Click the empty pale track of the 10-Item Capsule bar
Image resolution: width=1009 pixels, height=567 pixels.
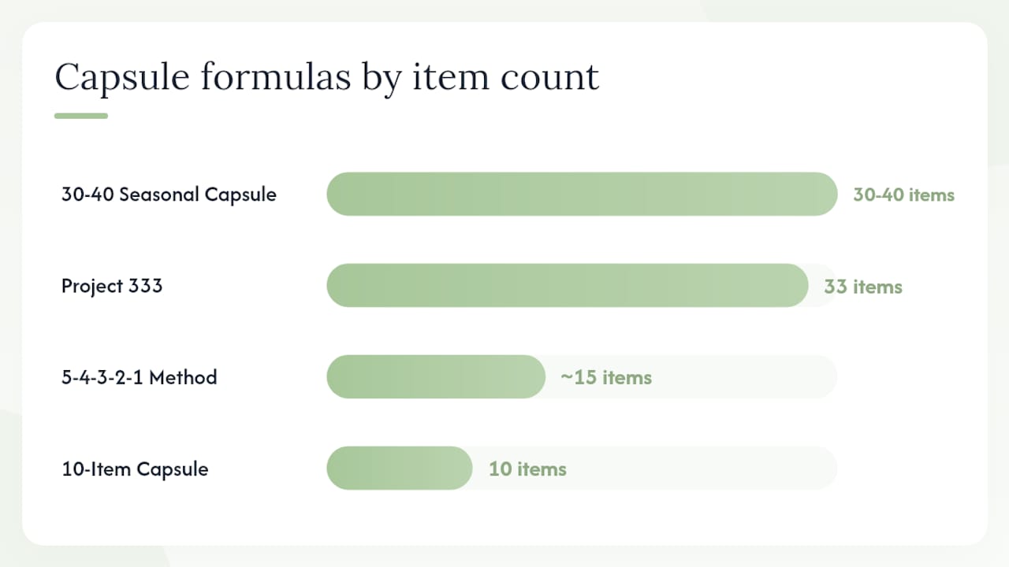point(702,468)
